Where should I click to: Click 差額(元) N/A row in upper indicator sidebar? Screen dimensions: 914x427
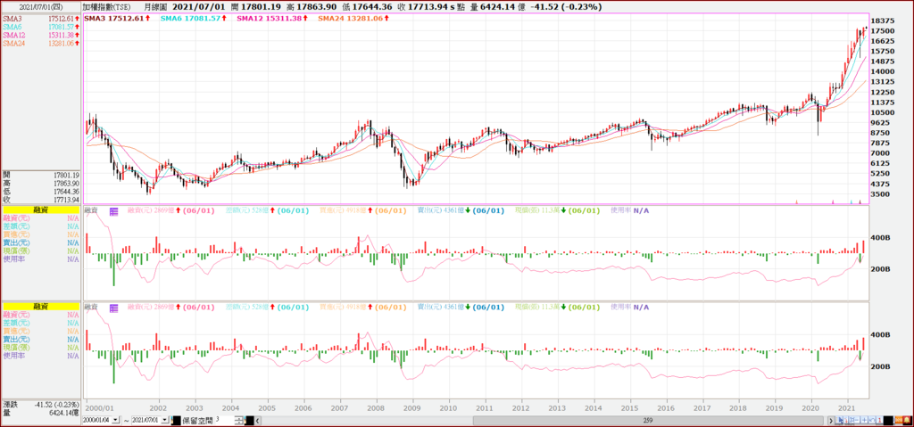41,226
